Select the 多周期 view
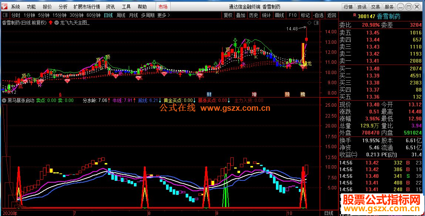This screenshot has height=216, width=425. pyautogui.click(x=148, y=15)
